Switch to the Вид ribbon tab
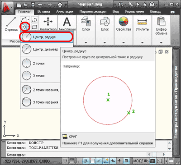The height and width of the screenshot is (165, 181). 115,12
